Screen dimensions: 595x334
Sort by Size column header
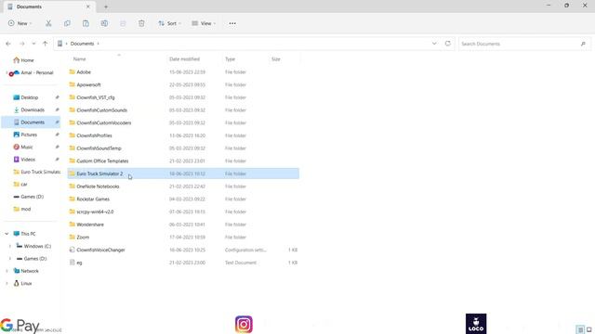tap(276, 59)
